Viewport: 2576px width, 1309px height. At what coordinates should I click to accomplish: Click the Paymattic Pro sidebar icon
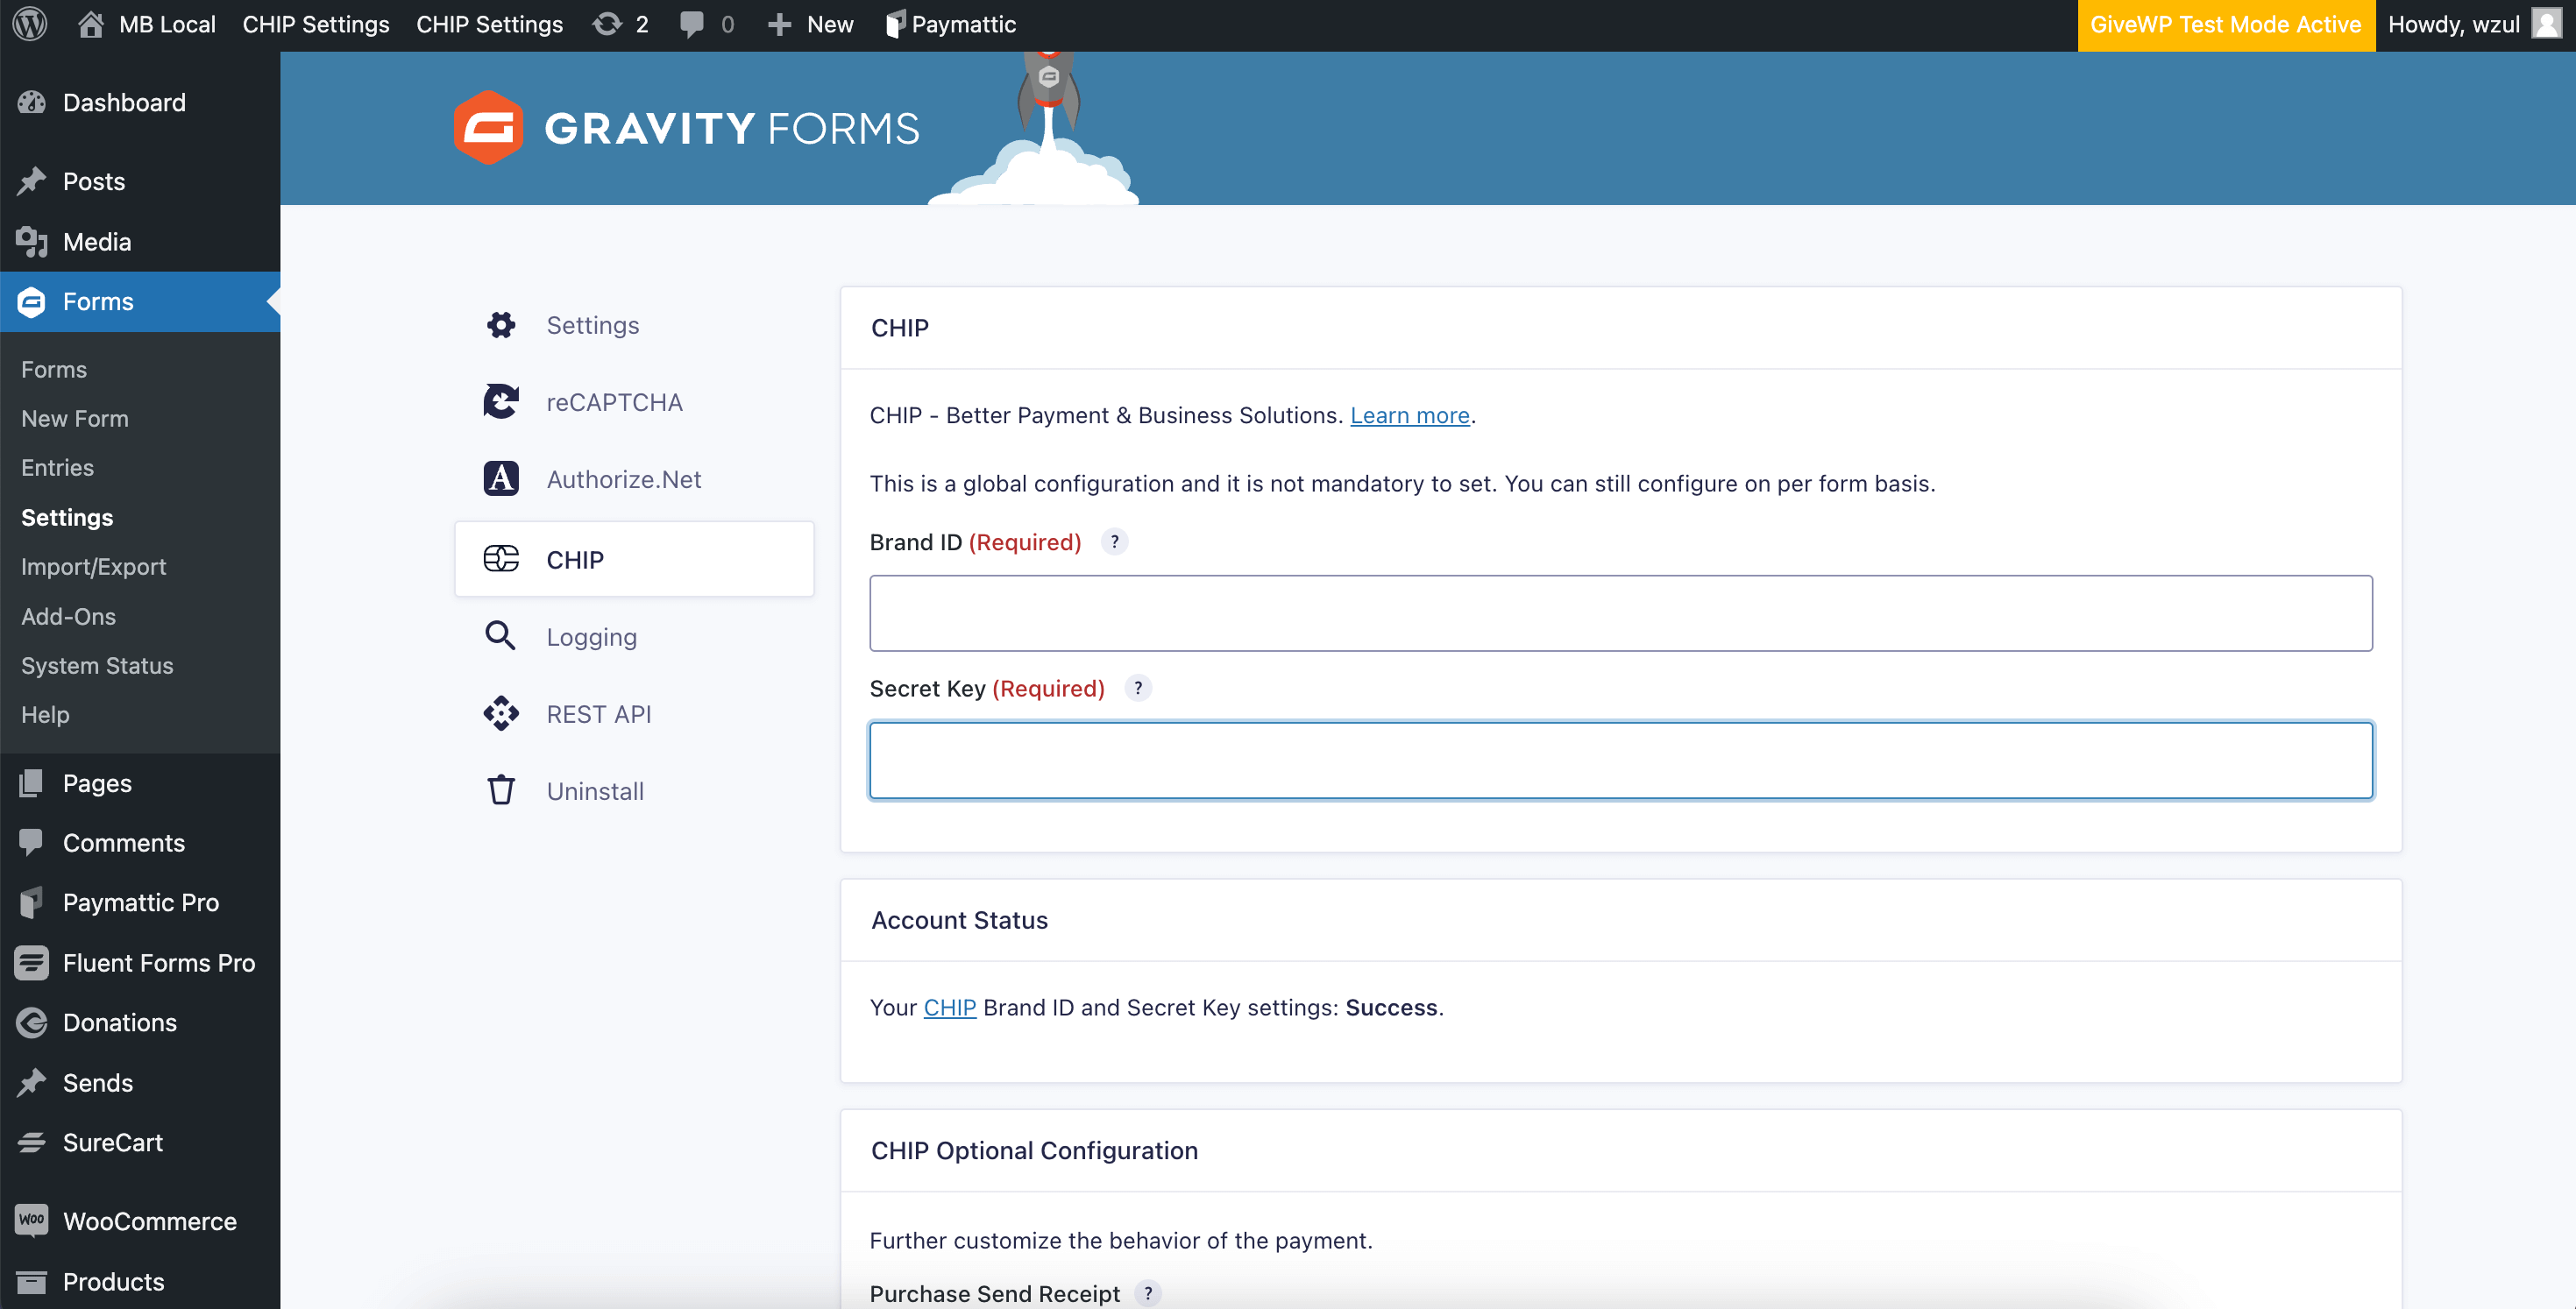click(x=32, y=902)
